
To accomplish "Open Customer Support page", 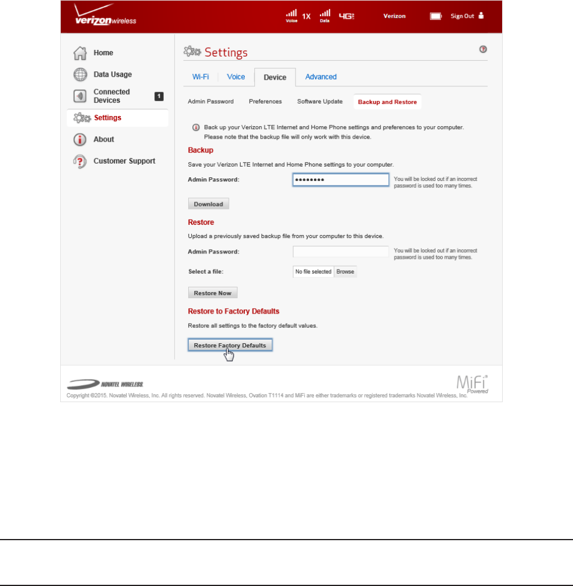I will [124, 161].
